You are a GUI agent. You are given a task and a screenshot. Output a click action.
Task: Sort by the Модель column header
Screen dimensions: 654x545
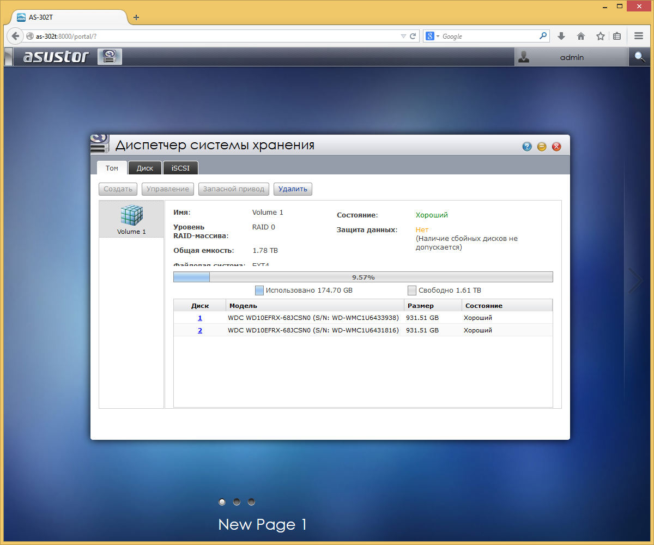coord(315,306)
